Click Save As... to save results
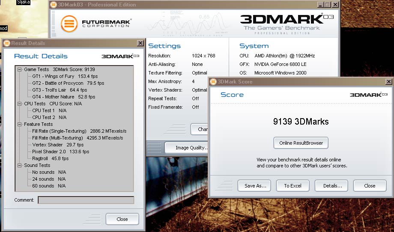This screenshot has height=232, width=394. pyautogui.click(x=255, y=186)
